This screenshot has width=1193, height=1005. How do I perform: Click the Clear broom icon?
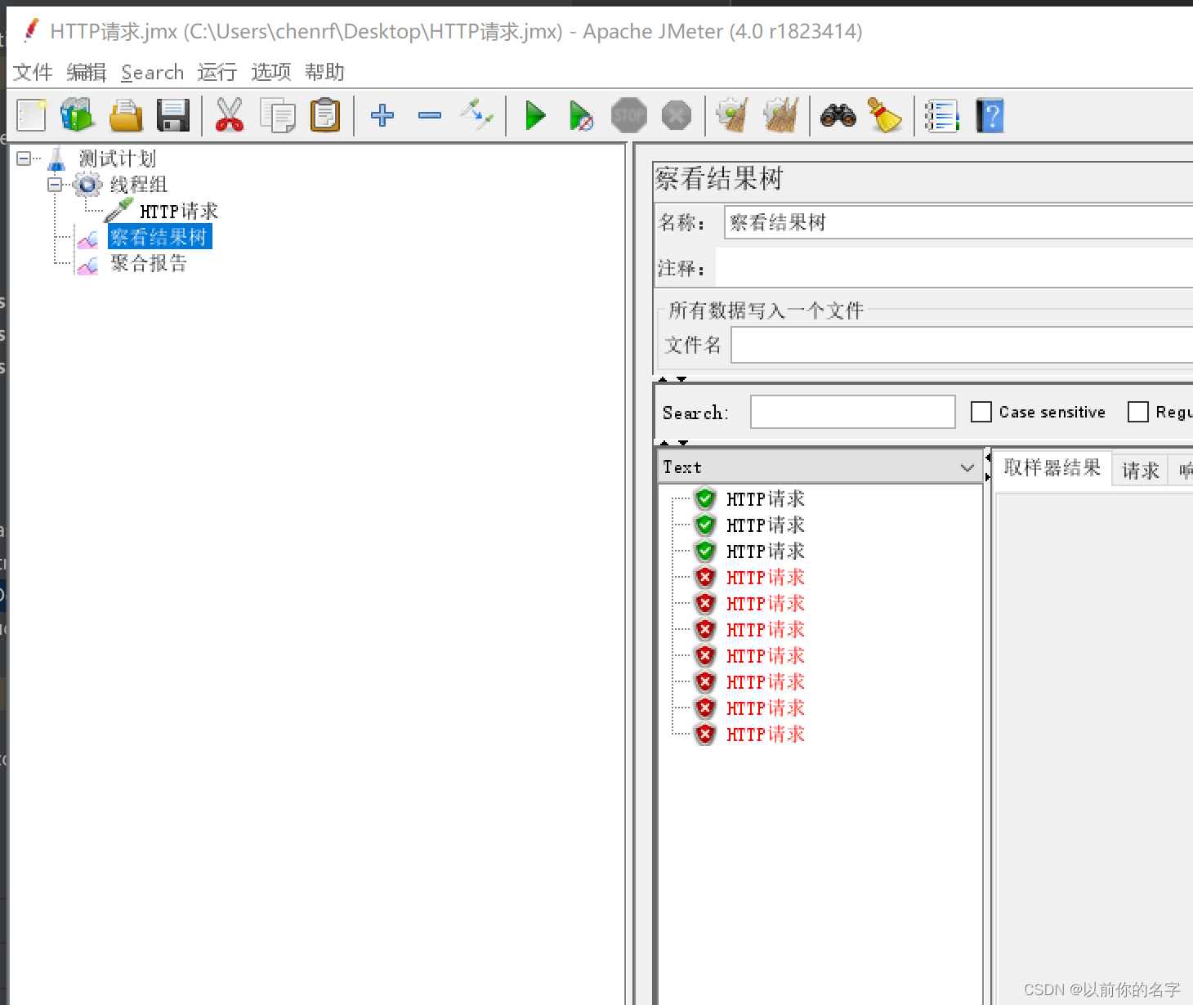[x=732, y=115]
